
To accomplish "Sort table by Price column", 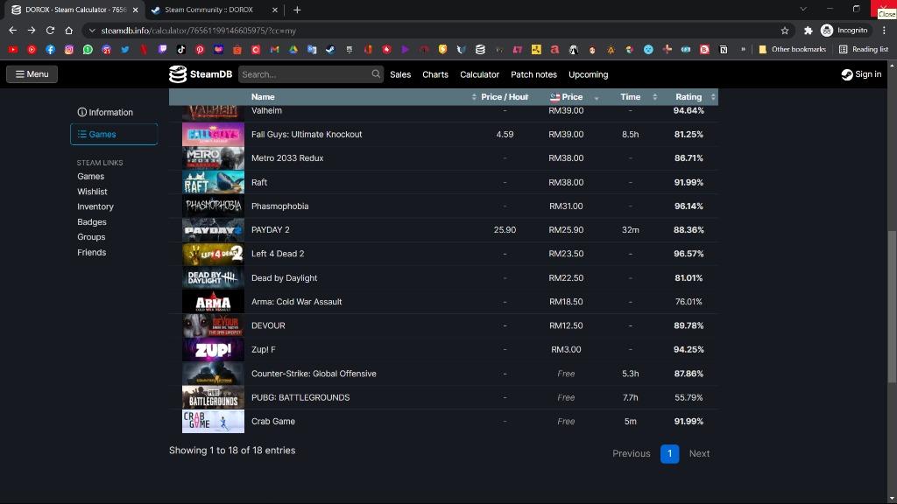I will [x=567, y=97].
